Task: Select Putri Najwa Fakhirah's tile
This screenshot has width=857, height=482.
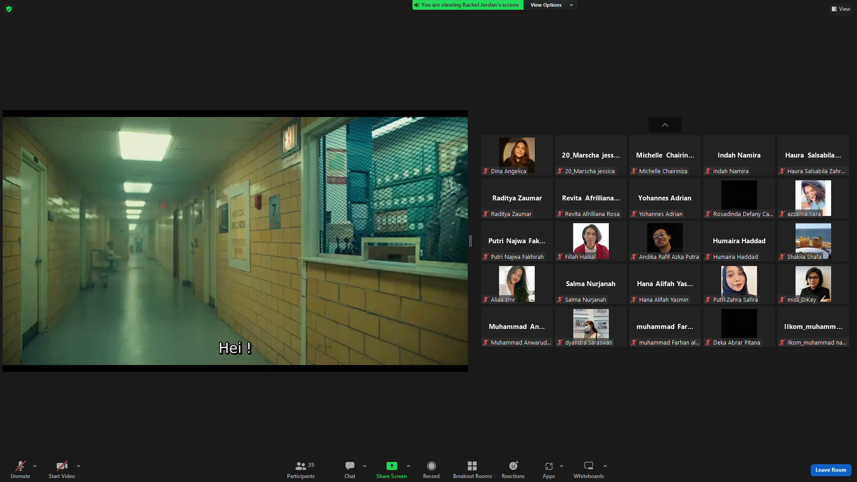Action: (517, 241)
